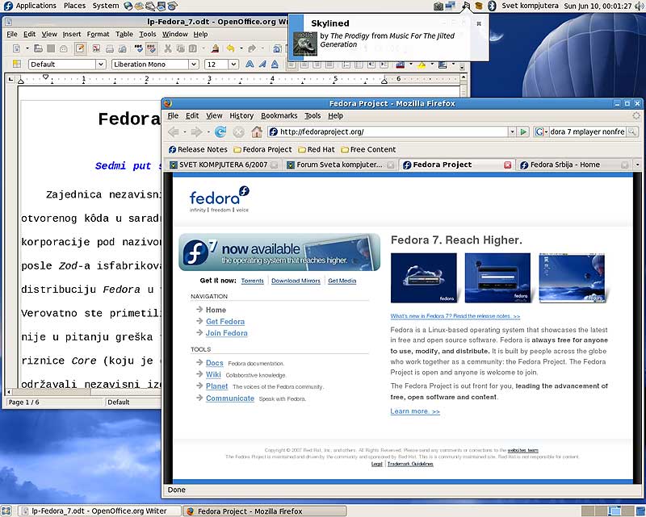The height and width of the screenshot is (517, 646).
Task: Click the volume speaker icon in top panel
Action: 639,6
